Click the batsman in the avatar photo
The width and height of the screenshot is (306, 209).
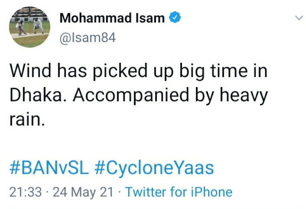click(x=21, y=28)
